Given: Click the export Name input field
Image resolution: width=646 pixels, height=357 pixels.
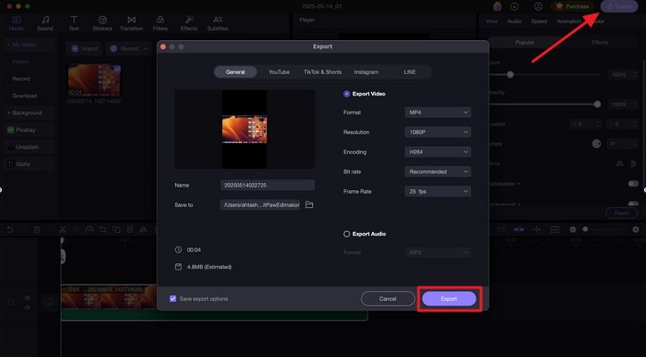Looking at the screenshot, I should tap(268, 185).
